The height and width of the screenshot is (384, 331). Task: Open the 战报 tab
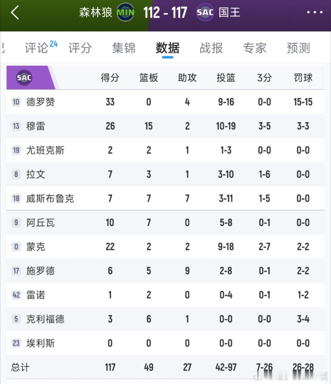(x=211, y=48)
